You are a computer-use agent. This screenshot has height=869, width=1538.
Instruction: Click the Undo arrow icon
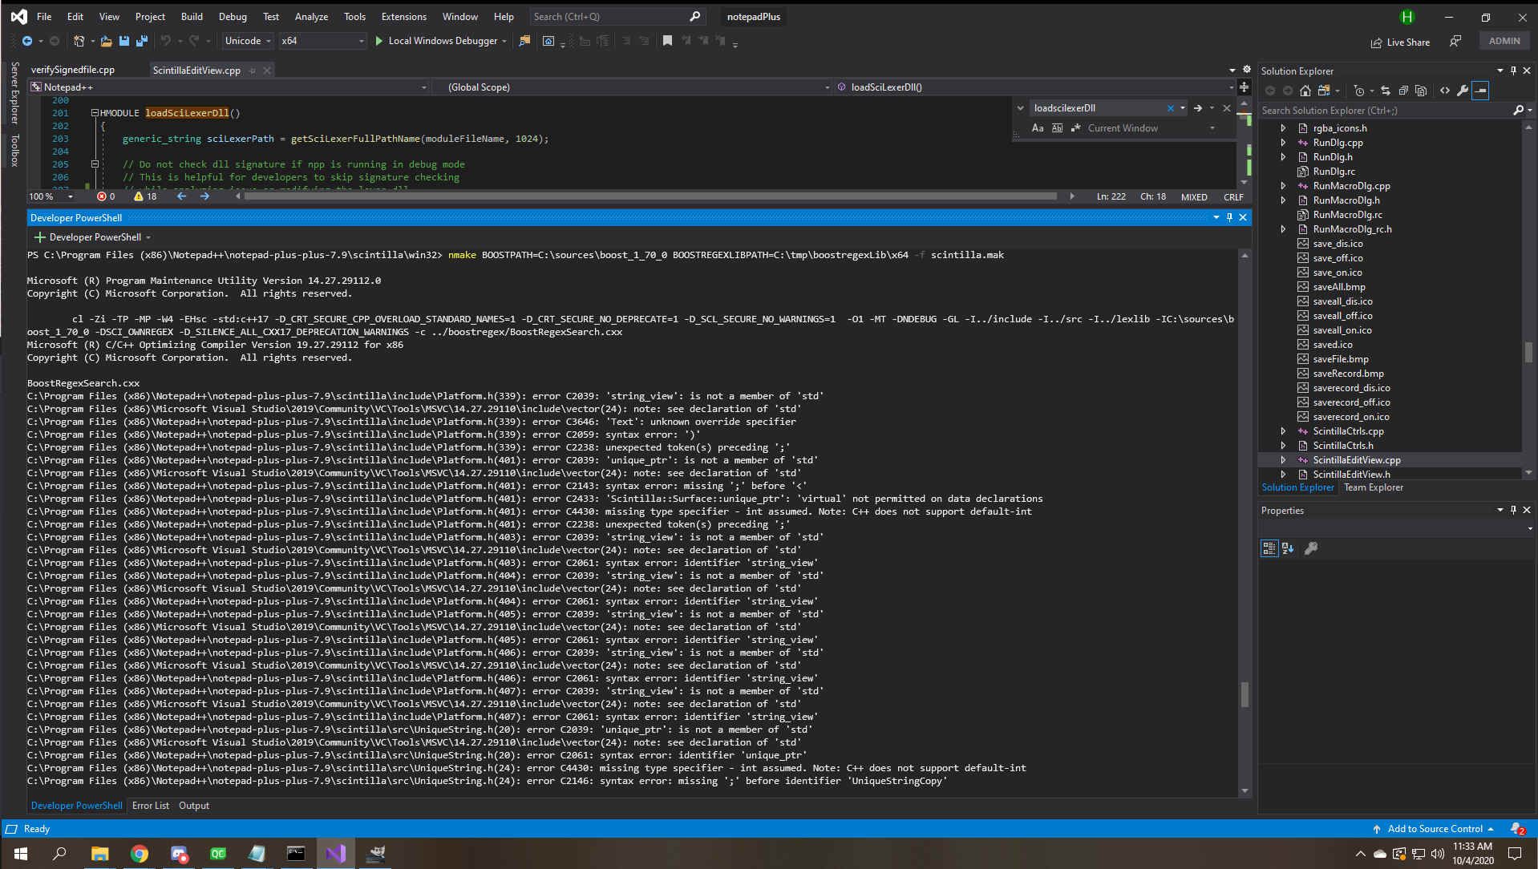(x=165, y=41)
